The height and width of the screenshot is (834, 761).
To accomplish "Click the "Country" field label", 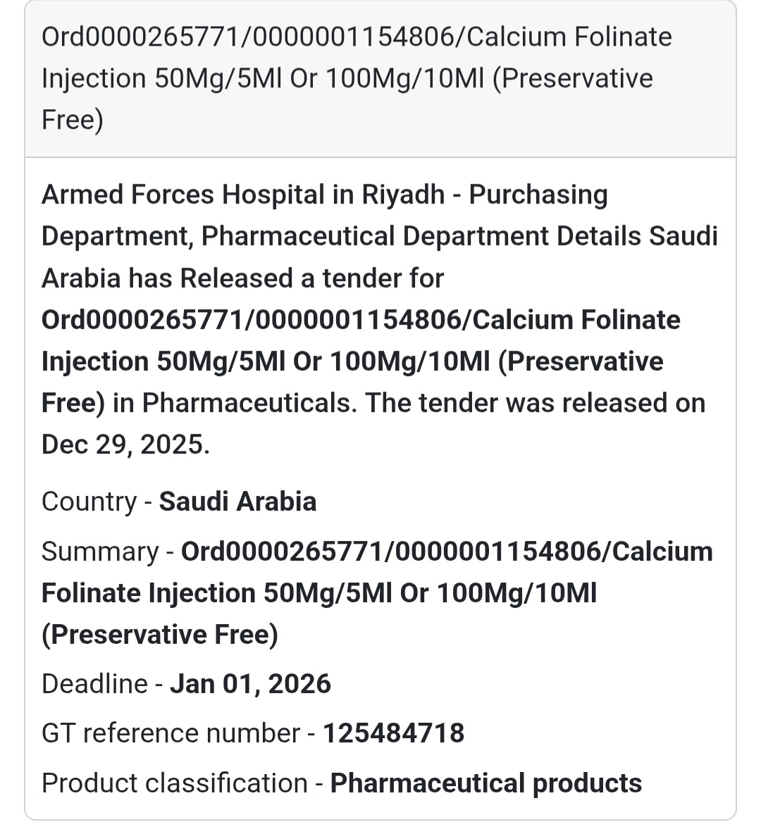I will (89, 502).
